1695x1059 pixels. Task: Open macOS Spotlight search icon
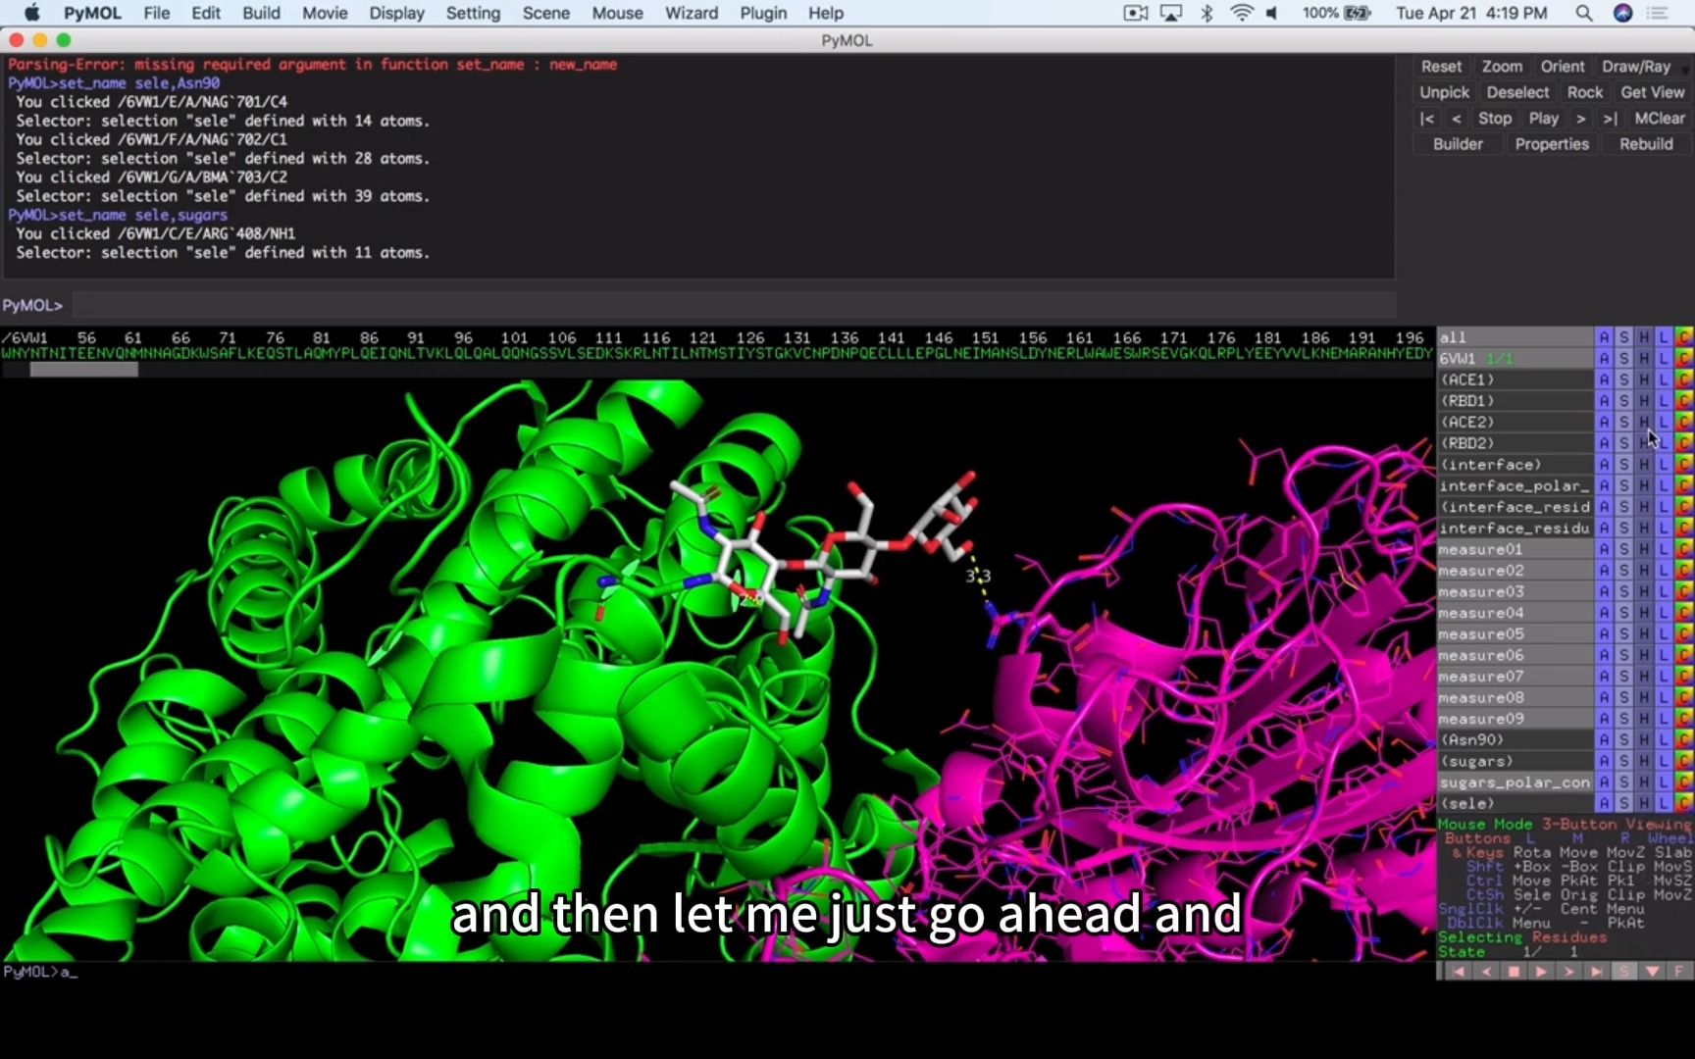(x=1584, y=13)
